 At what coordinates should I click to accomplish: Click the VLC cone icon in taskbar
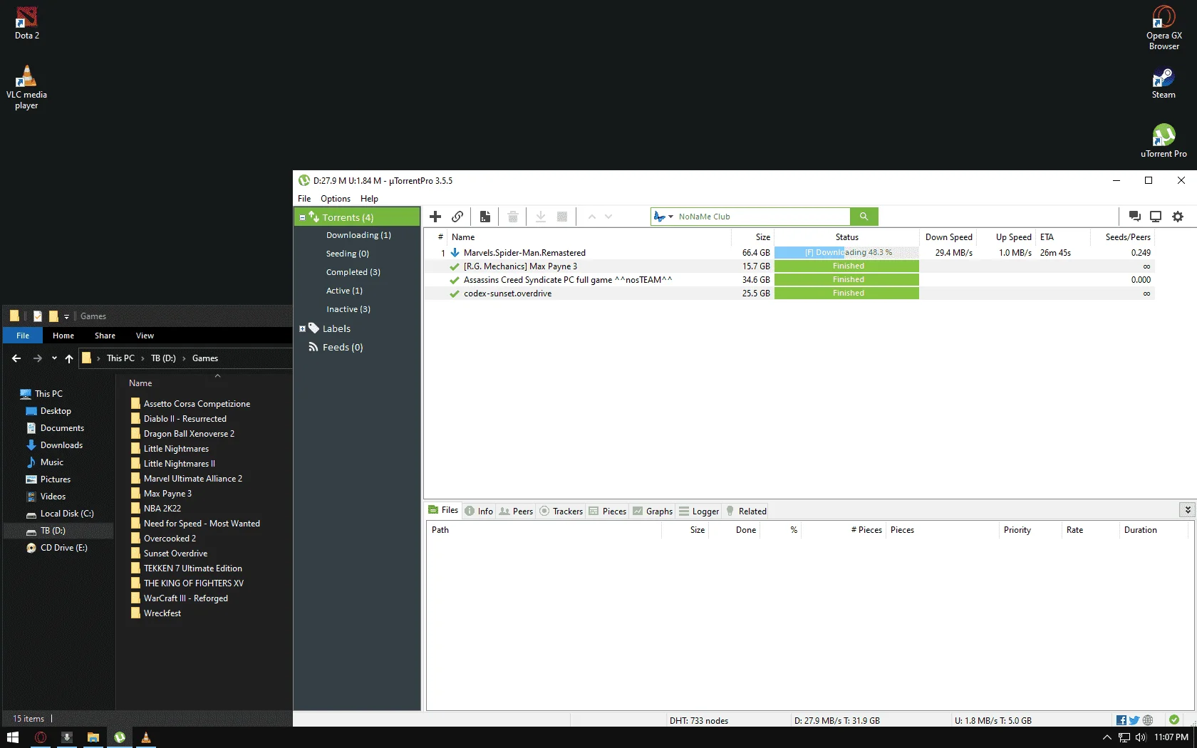(145, 737)
